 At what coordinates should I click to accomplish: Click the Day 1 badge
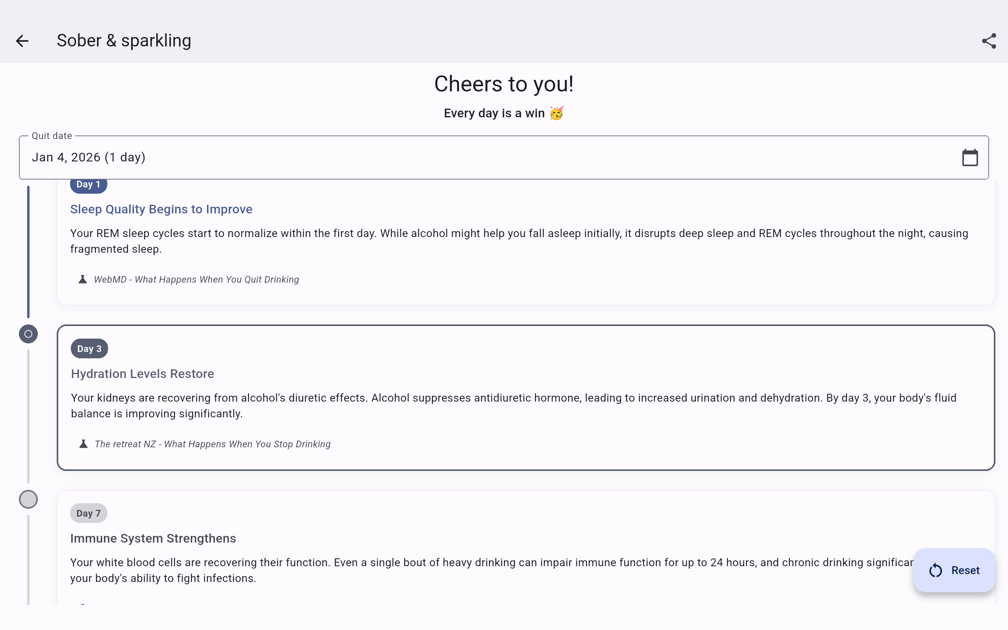(x=88, y=185)
